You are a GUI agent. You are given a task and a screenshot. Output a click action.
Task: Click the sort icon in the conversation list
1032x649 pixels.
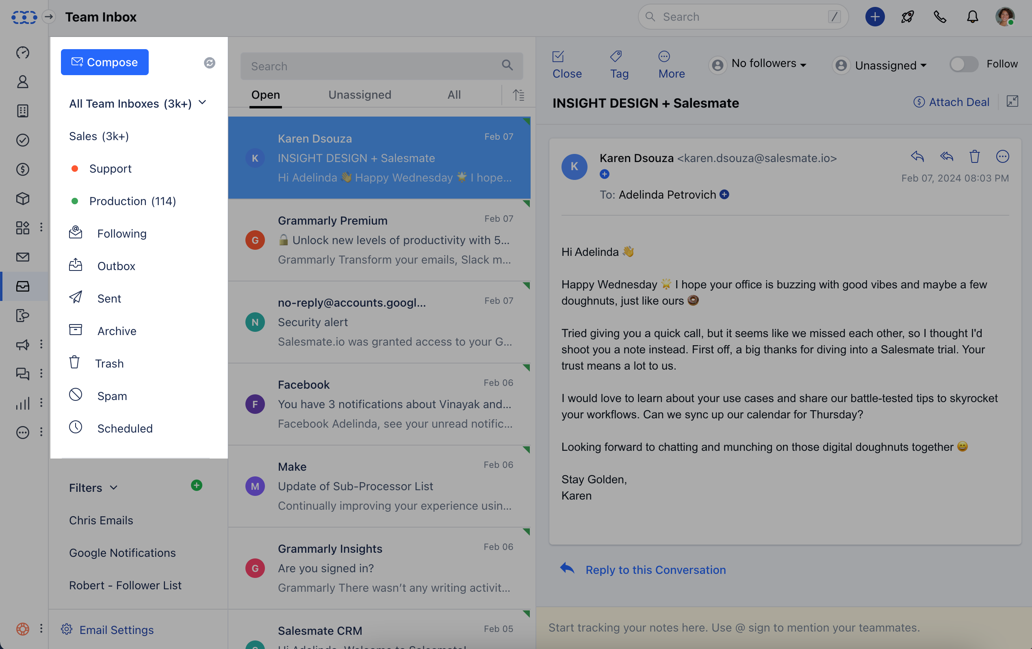pyautogui.click(x=518, y=95)
